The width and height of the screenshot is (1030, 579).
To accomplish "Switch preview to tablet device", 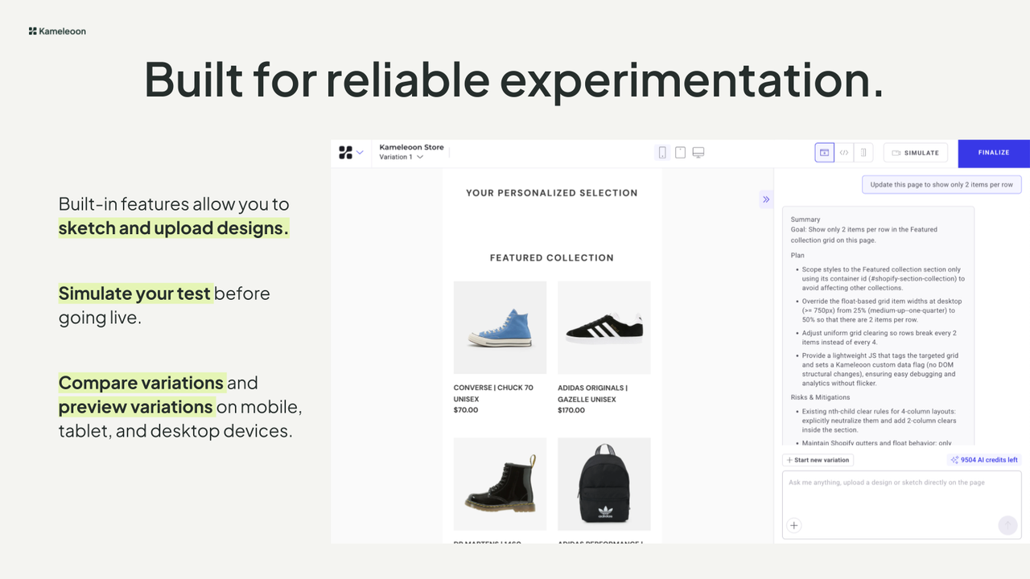I will (681, 153).
